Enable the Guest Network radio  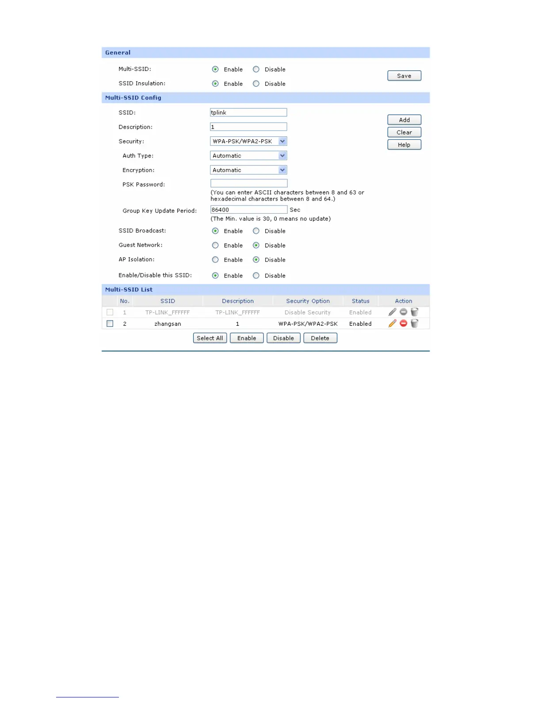[215, 245]
